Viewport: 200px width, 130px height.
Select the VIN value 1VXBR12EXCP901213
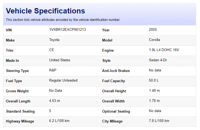(x=68, y=30)
